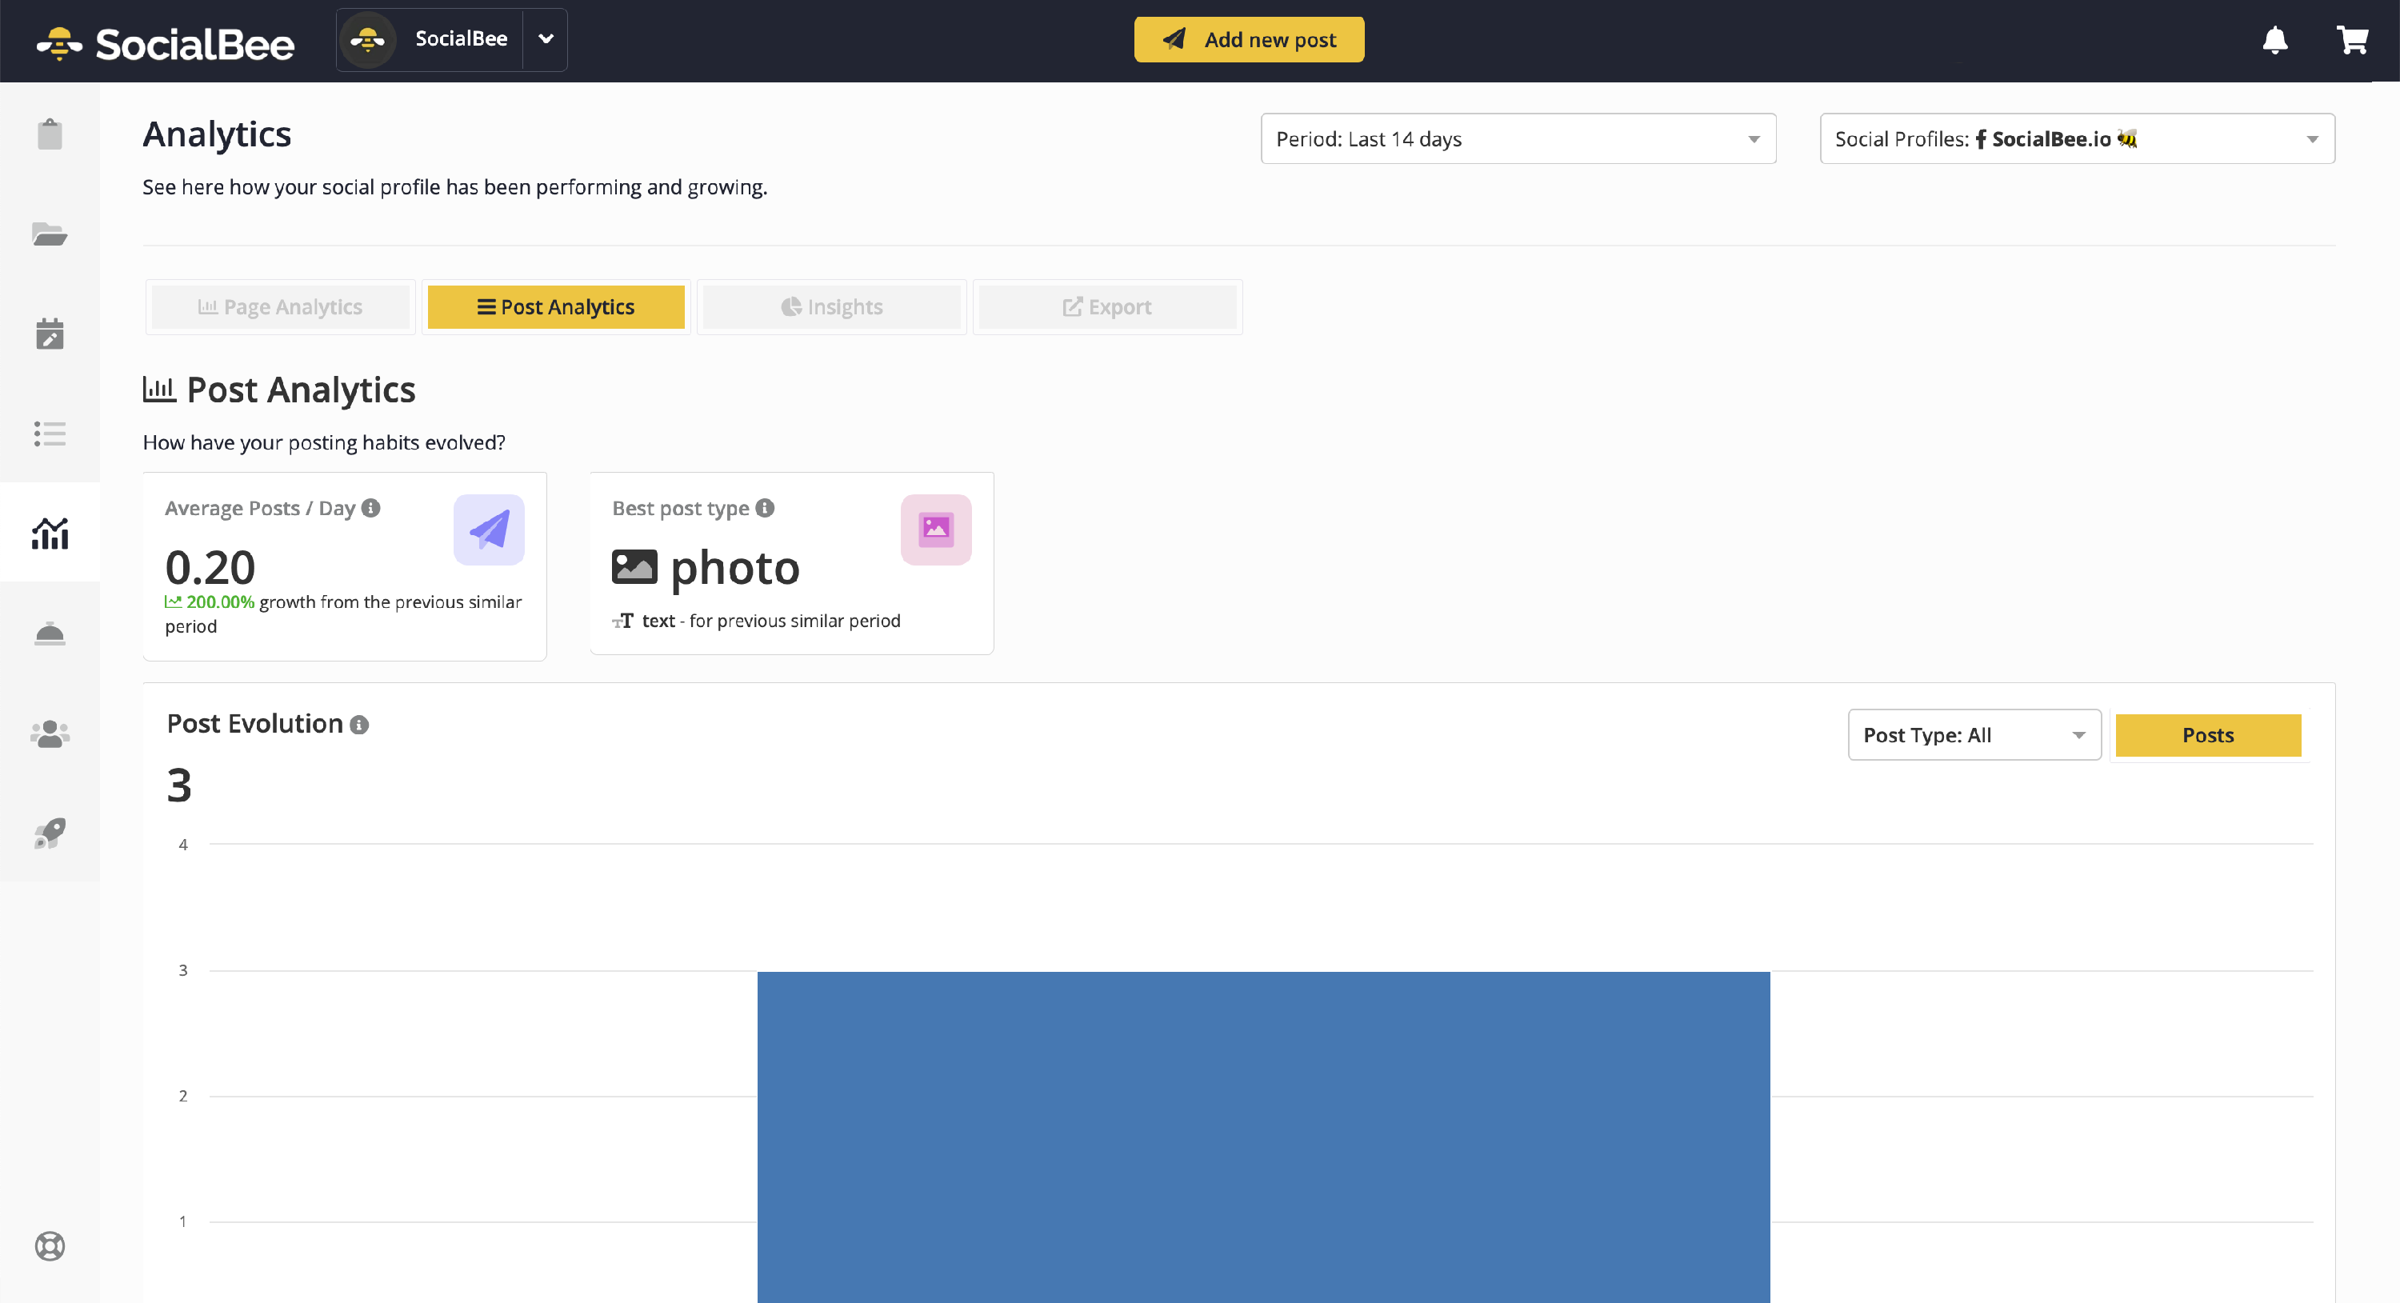Click the SocialBee logo

click(165, 43)
